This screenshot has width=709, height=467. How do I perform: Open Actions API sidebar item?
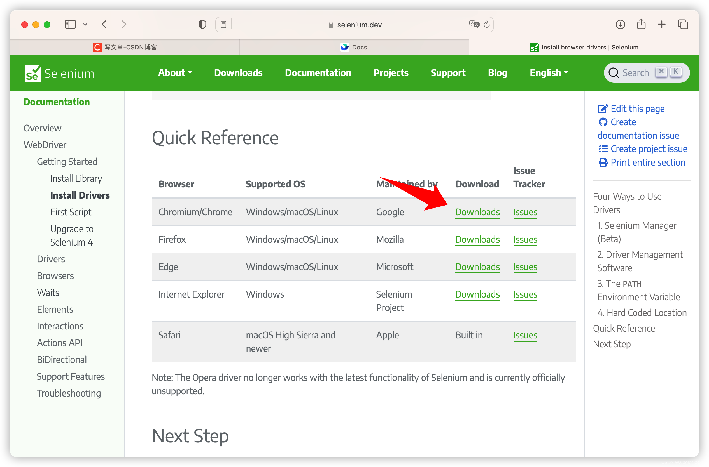tap(60, 343)
